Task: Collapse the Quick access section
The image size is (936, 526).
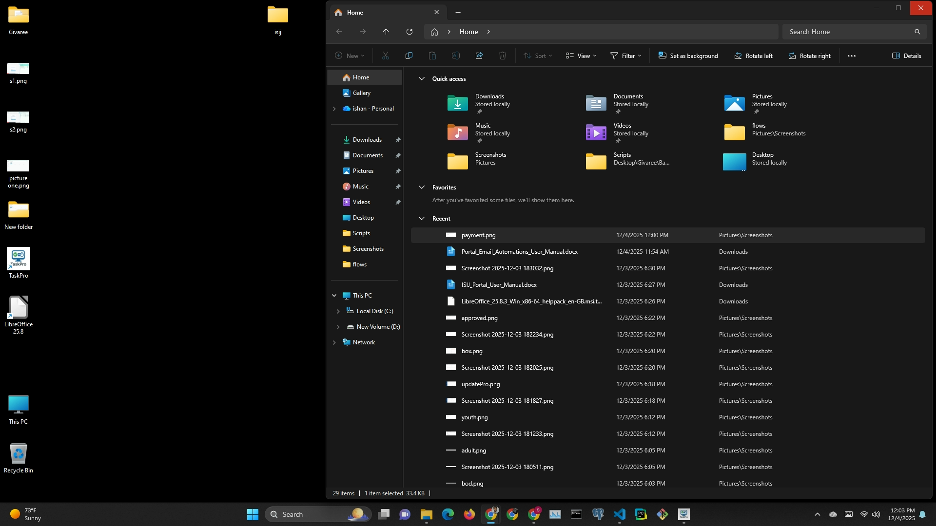Action: click(x=422, y=78)
